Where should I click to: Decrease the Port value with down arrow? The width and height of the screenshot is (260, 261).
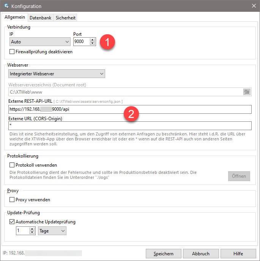(x=92, y=43)
